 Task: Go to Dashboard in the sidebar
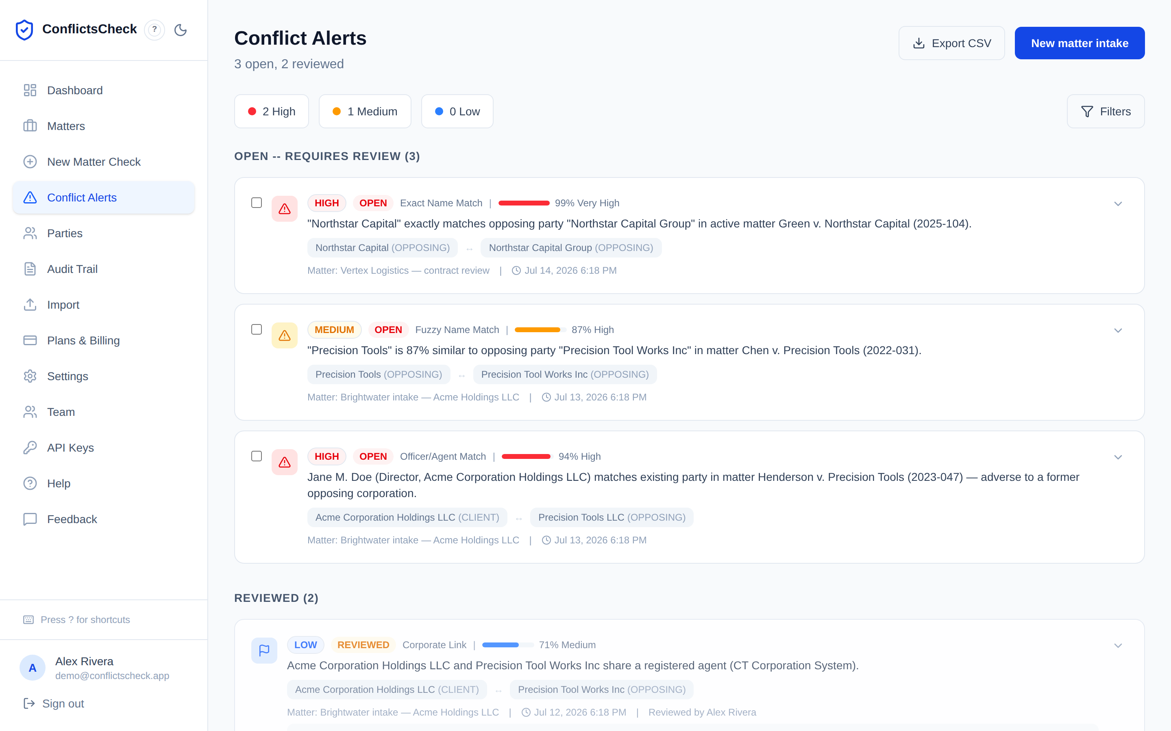tap(104, 91)
